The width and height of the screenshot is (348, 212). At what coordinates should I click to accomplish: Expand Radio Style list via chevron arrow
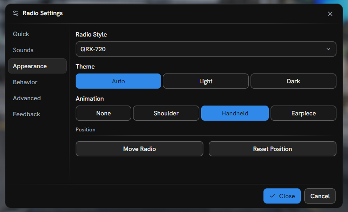[328, 49]
